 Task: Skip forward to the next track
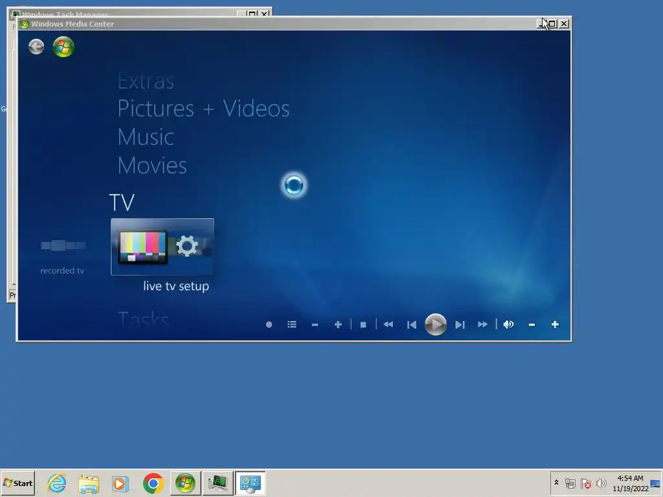460,325
